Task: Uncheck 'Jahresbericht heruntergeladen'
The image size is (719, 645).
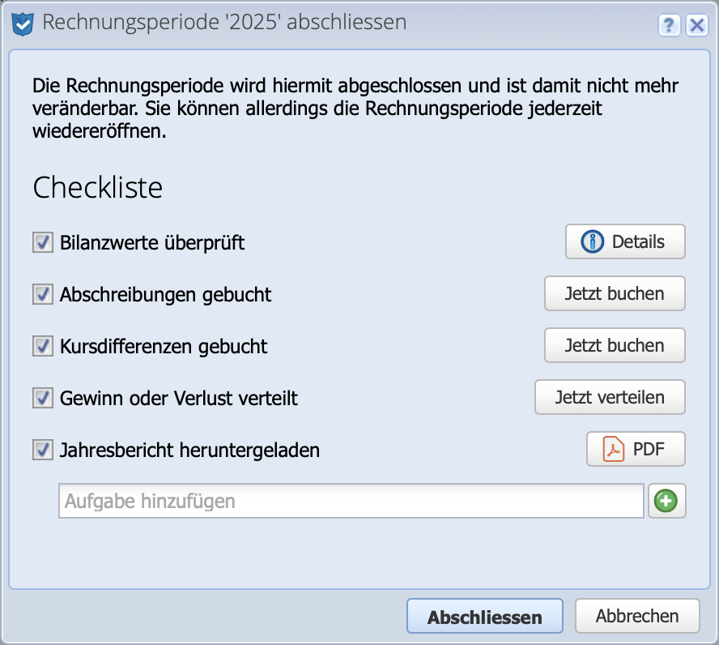Action: click(42, 450)
